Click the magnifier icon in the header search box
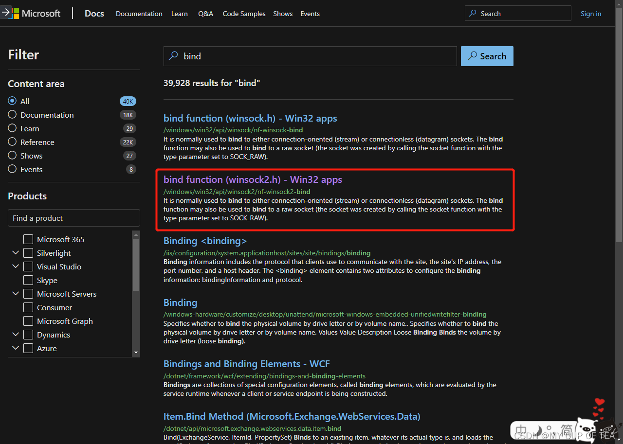Screen dimensions: 623x444 click(x=473, y=14)
